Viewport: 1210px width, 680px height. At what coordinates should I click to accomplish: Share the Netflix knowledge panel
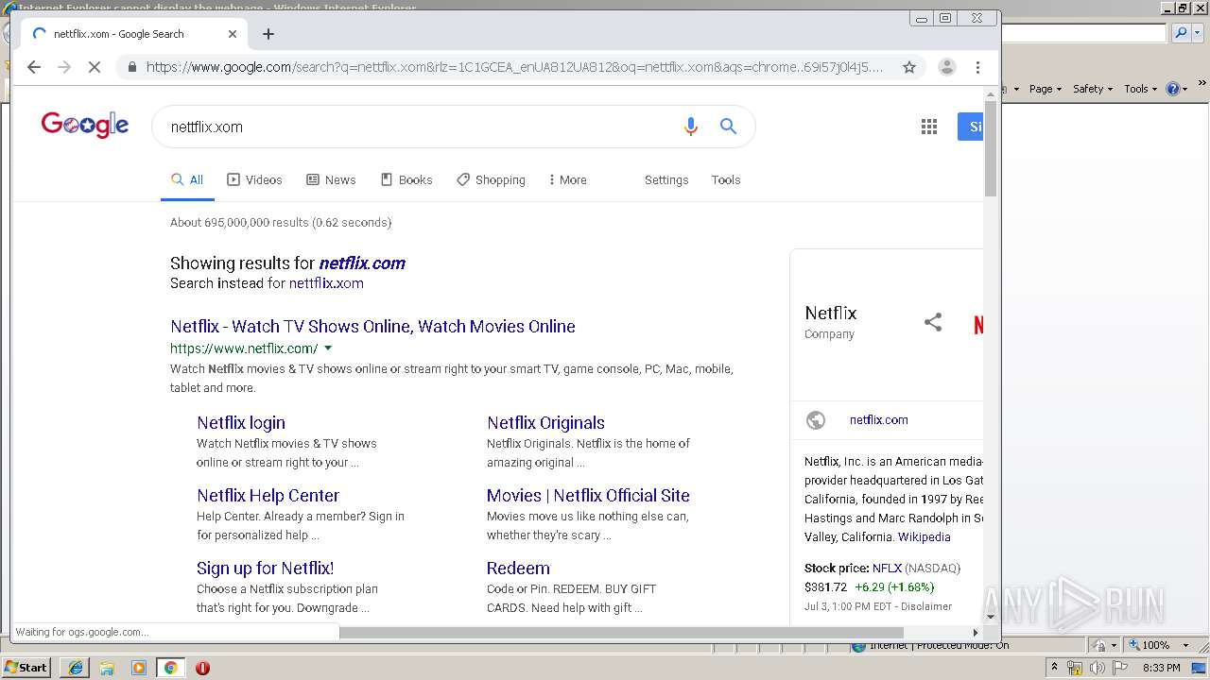point(933,322)
